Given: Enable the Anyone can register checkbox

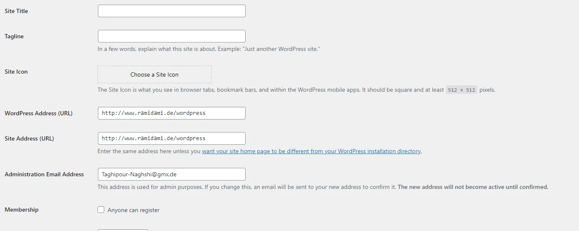Looking at the screenshot, I should click(101, 210).
